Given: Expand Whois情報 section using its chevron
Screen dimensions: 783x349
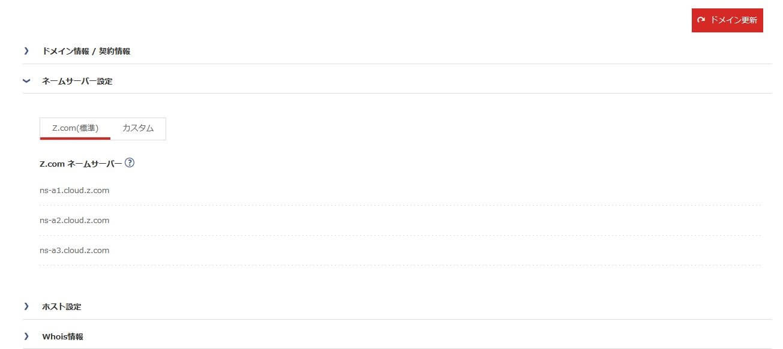Looking at the screenshot, I should tap(26, 336).
